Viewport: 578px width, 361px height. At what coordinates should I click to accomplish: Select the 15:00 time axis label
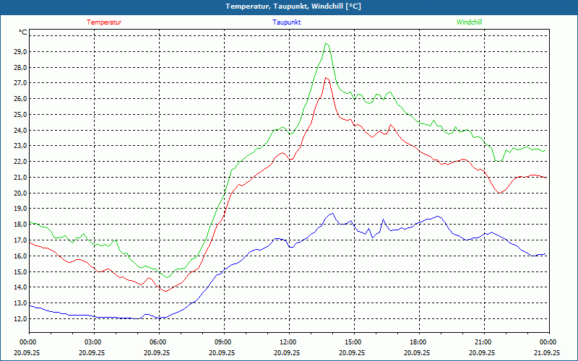[x=353, y=342]
